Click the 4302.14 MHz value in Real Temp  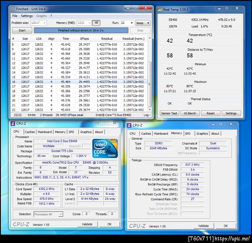click(x=200, y=20)
